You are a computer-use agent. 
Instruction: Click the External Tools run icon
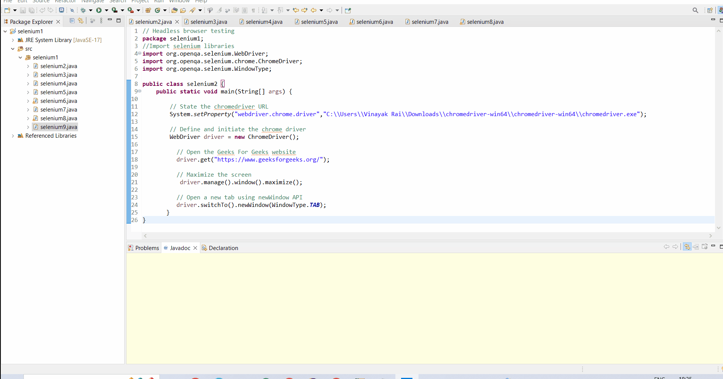tap(131, 10)
